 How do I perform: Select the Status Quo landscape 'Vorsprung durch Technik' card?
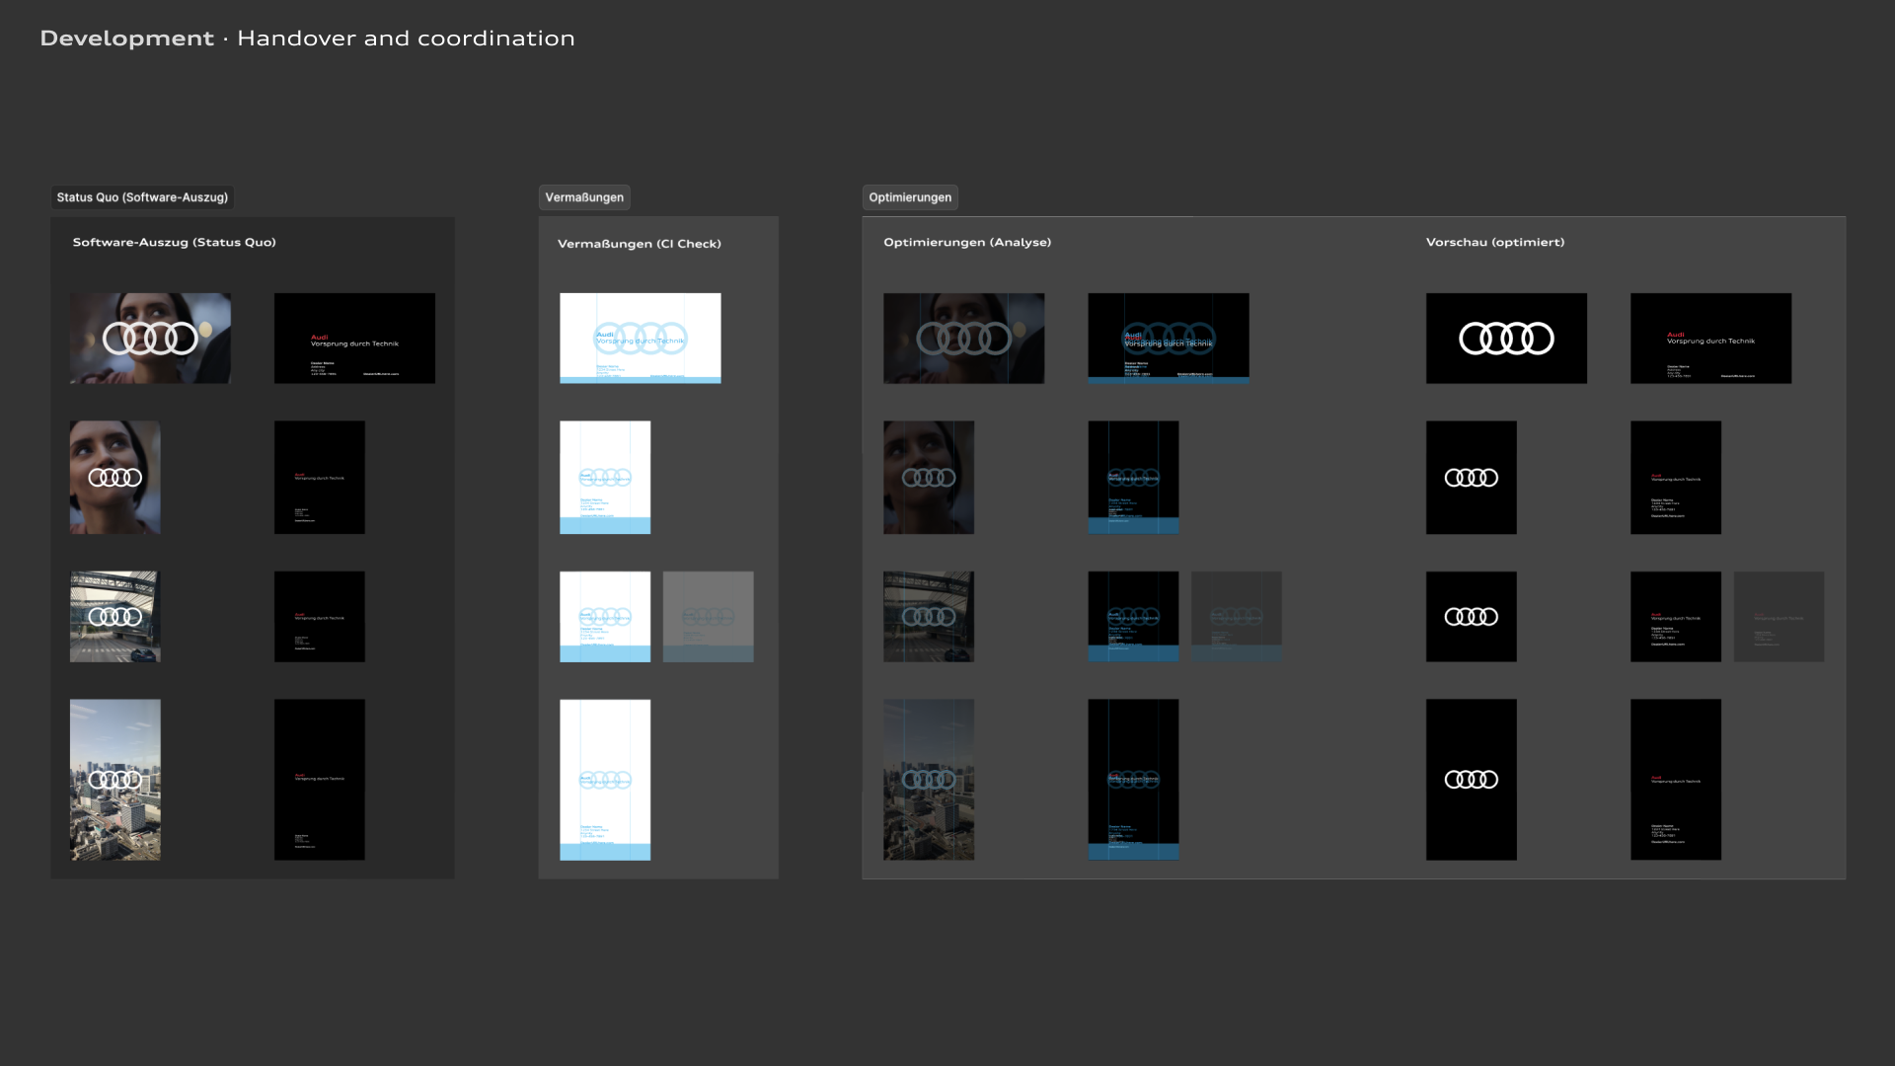point(354,339)
